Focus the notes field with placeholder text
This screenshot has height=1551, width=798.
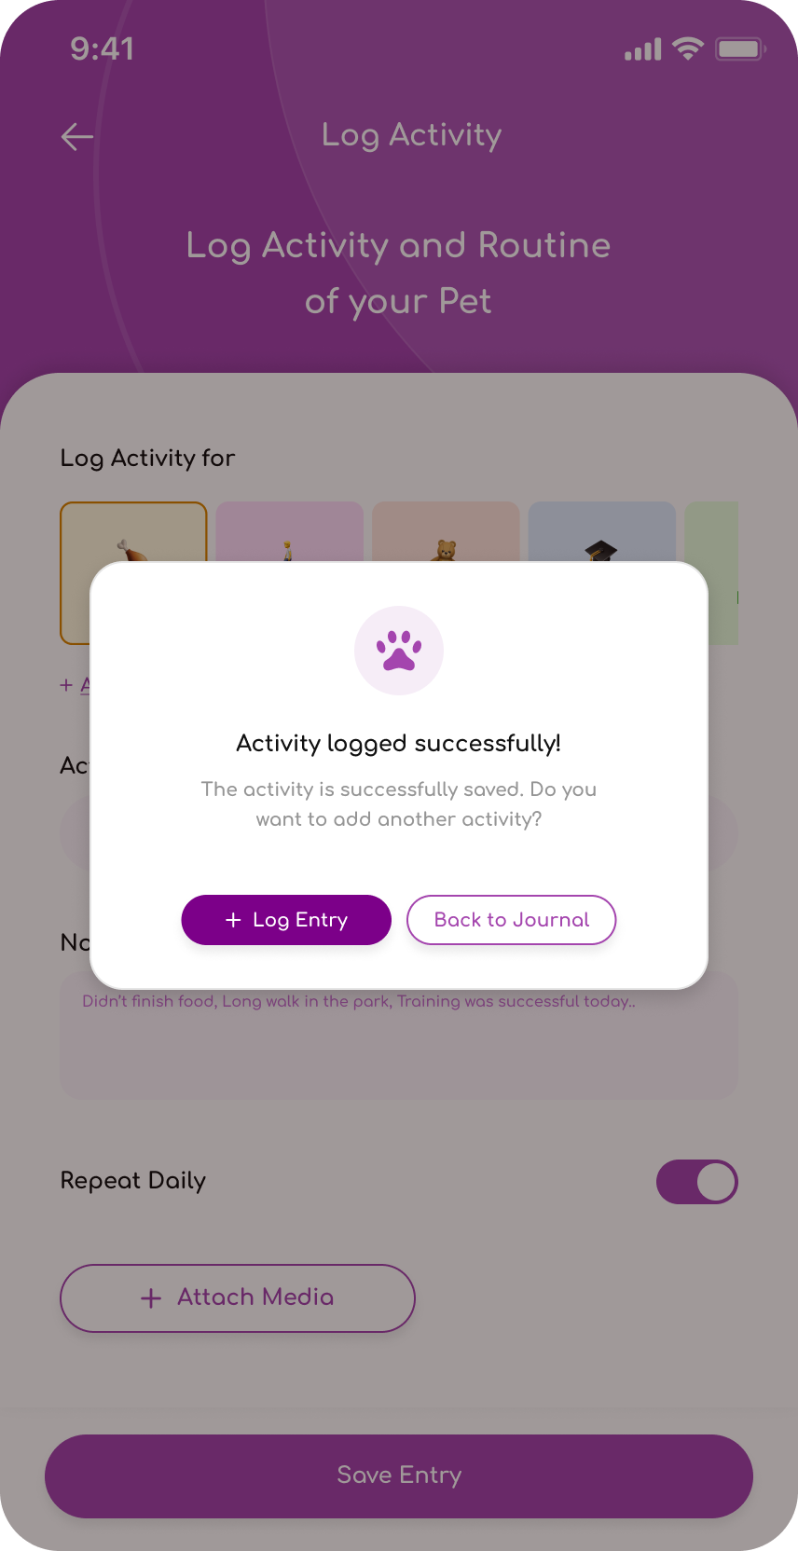click(x=399, y=1042)
